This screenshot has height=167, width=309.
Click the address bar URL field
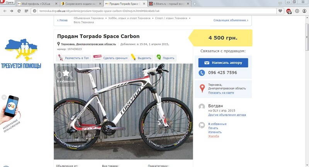154,11
